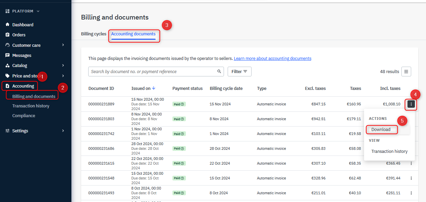Open actions menu for document 000000231493
The width and height of the screenshot is (426, 202).
point(411,193)
